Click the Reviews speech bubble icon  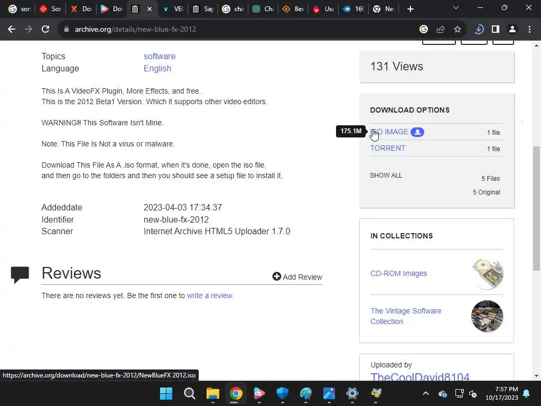pyautogui.click(x=20, y=275)
